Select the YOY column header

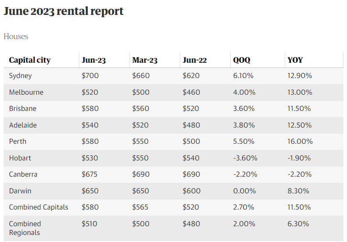(x=295, y=60)
